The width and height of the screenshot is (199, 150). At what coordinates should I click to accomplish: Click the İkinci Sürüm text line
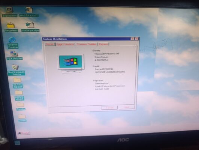(x=102, y=57)
